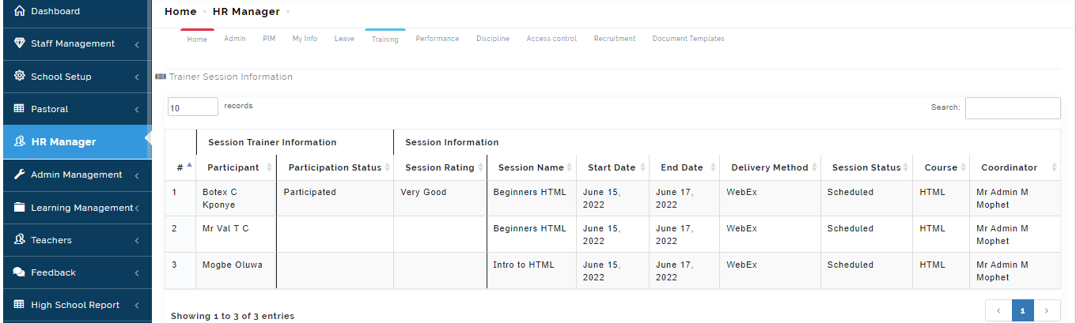Viewport: 1076px width, 323px height.
Task: Click HR Manager breadcrumb link
Action: pos(246,11)
